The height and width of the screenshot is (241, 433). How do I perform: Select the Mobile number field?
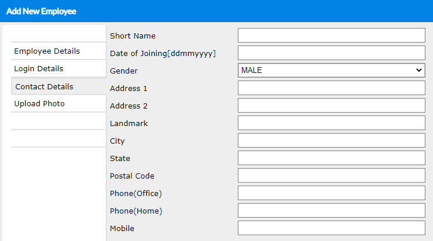tap(331, 228)
